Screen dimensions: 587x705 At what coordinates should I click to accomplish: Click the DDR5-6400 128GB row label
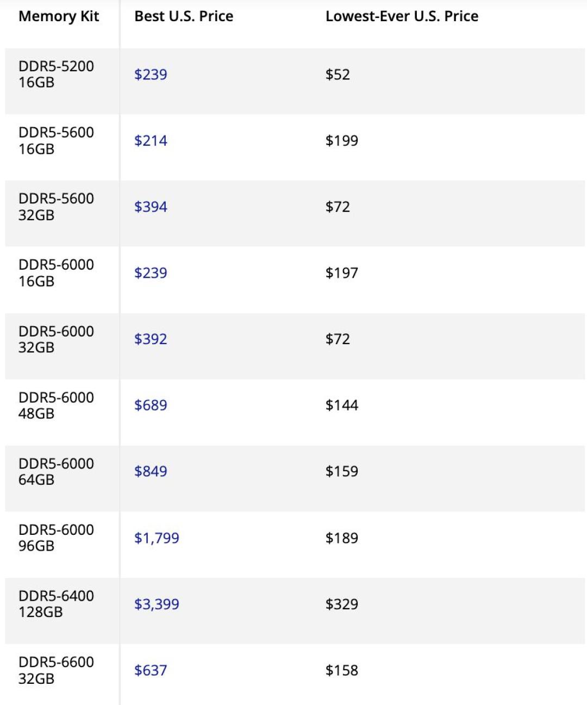pos(56,604)
